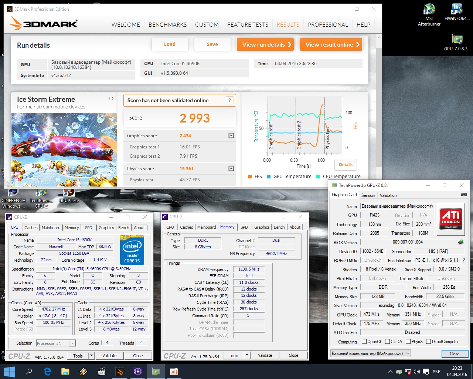Screen dimensions: 473x379
Task: Enable the PhysX checkbox in GPU-Z
Action: 408,342
